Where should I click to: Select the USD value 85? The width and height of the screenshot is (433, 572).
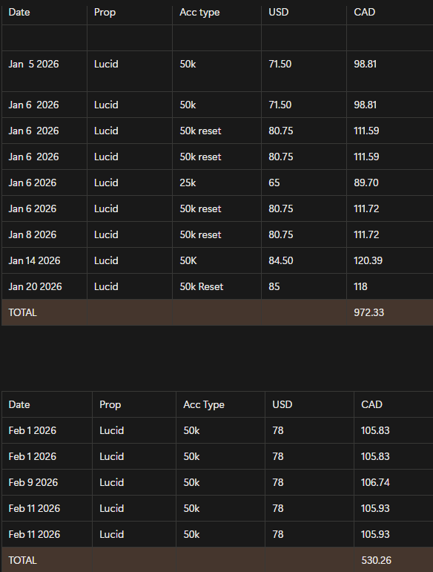274,286
